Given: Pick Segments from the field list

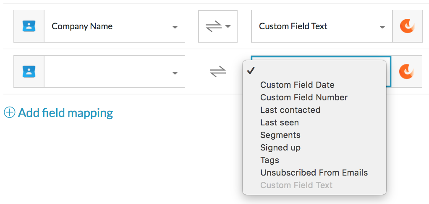Looking at the screenshot, I should [x=280, y=135].
